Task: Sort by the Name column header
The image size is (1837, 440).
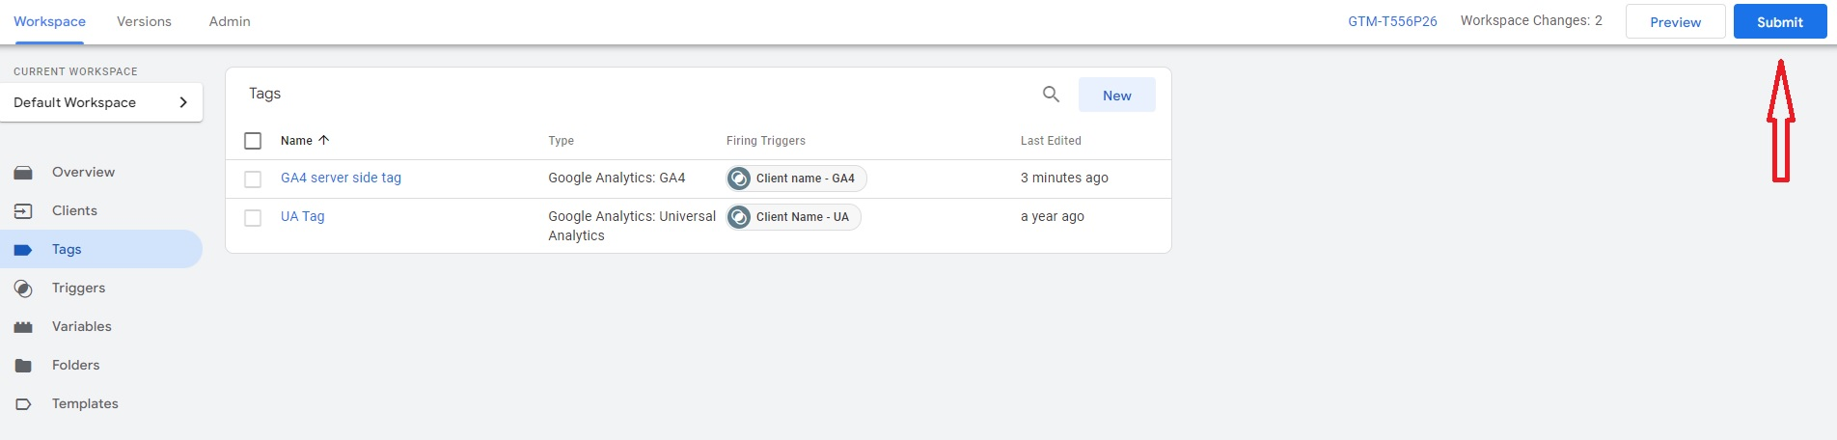Action: (x=296, y=141)
